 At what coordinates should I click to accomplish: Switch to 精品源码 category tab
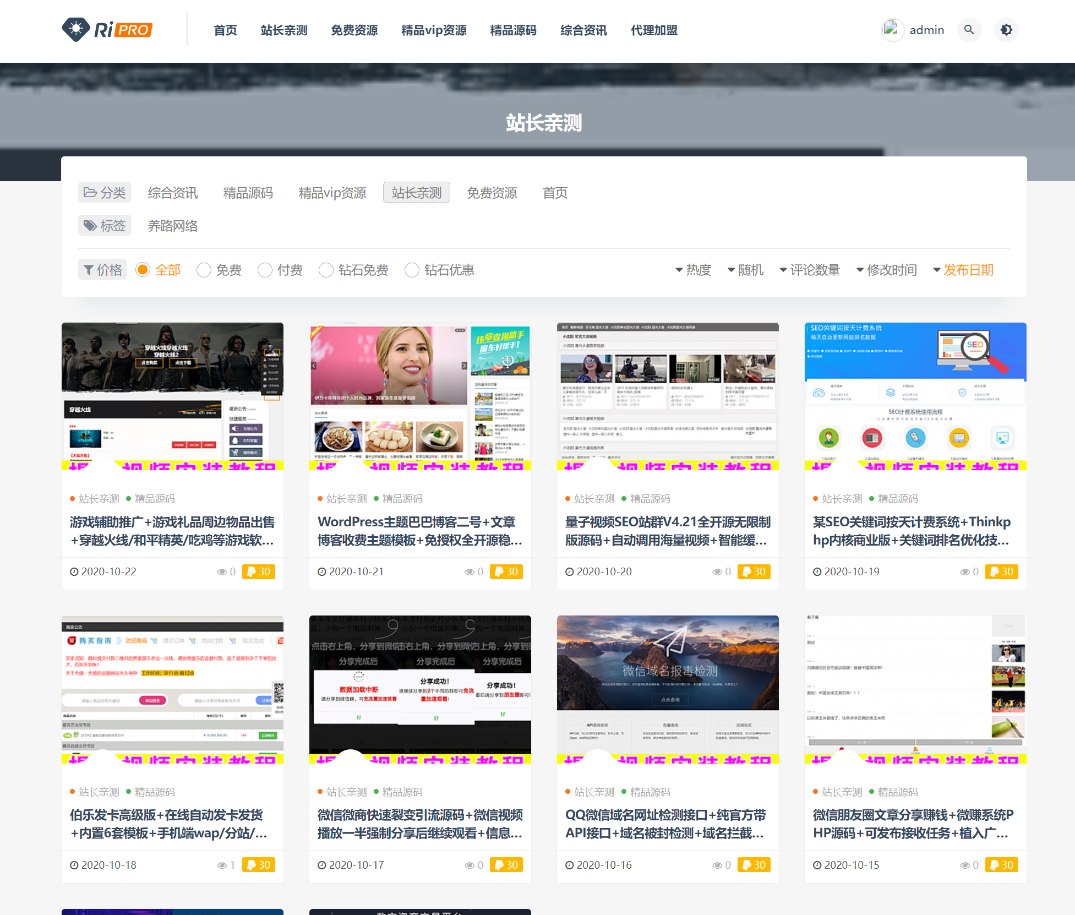point(248,193)
